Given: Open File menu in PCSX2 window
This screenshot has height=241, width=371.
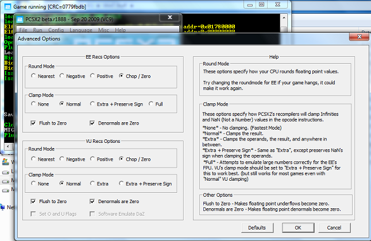Looking at the screenshot, I should click(23, 30).
